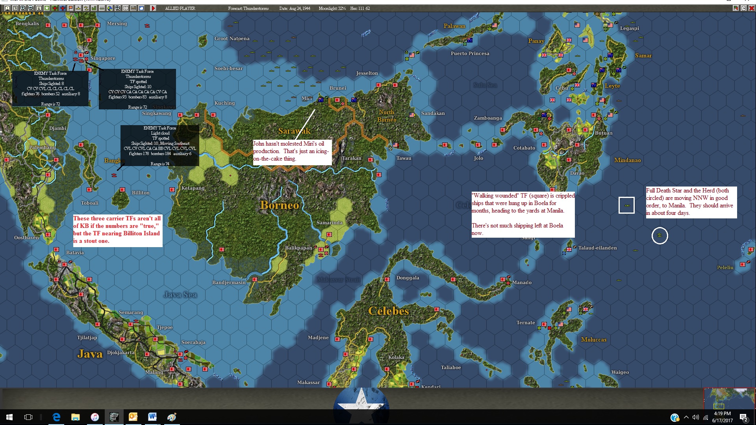Screen dimensions: 756x425
Task: Click the red plane on green icon
Action: pos(55,8)
